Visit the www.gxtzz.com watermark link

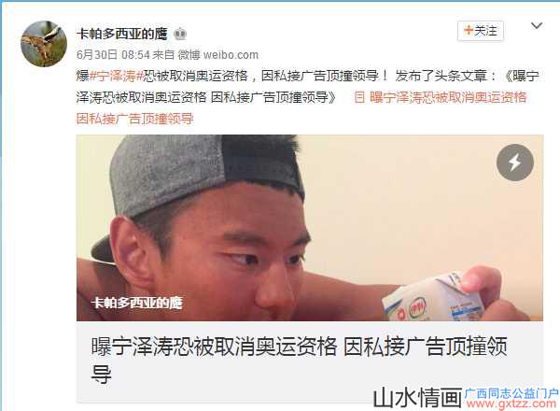point(511,404)
